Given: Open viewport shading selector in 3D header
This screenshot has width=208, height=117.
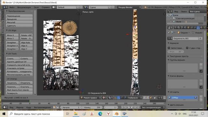Looking at the screenshot, I should 105,98.
